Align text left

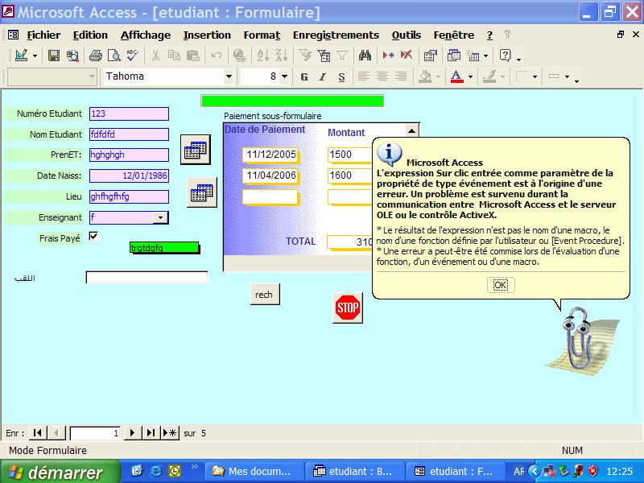tap(363, 76)
